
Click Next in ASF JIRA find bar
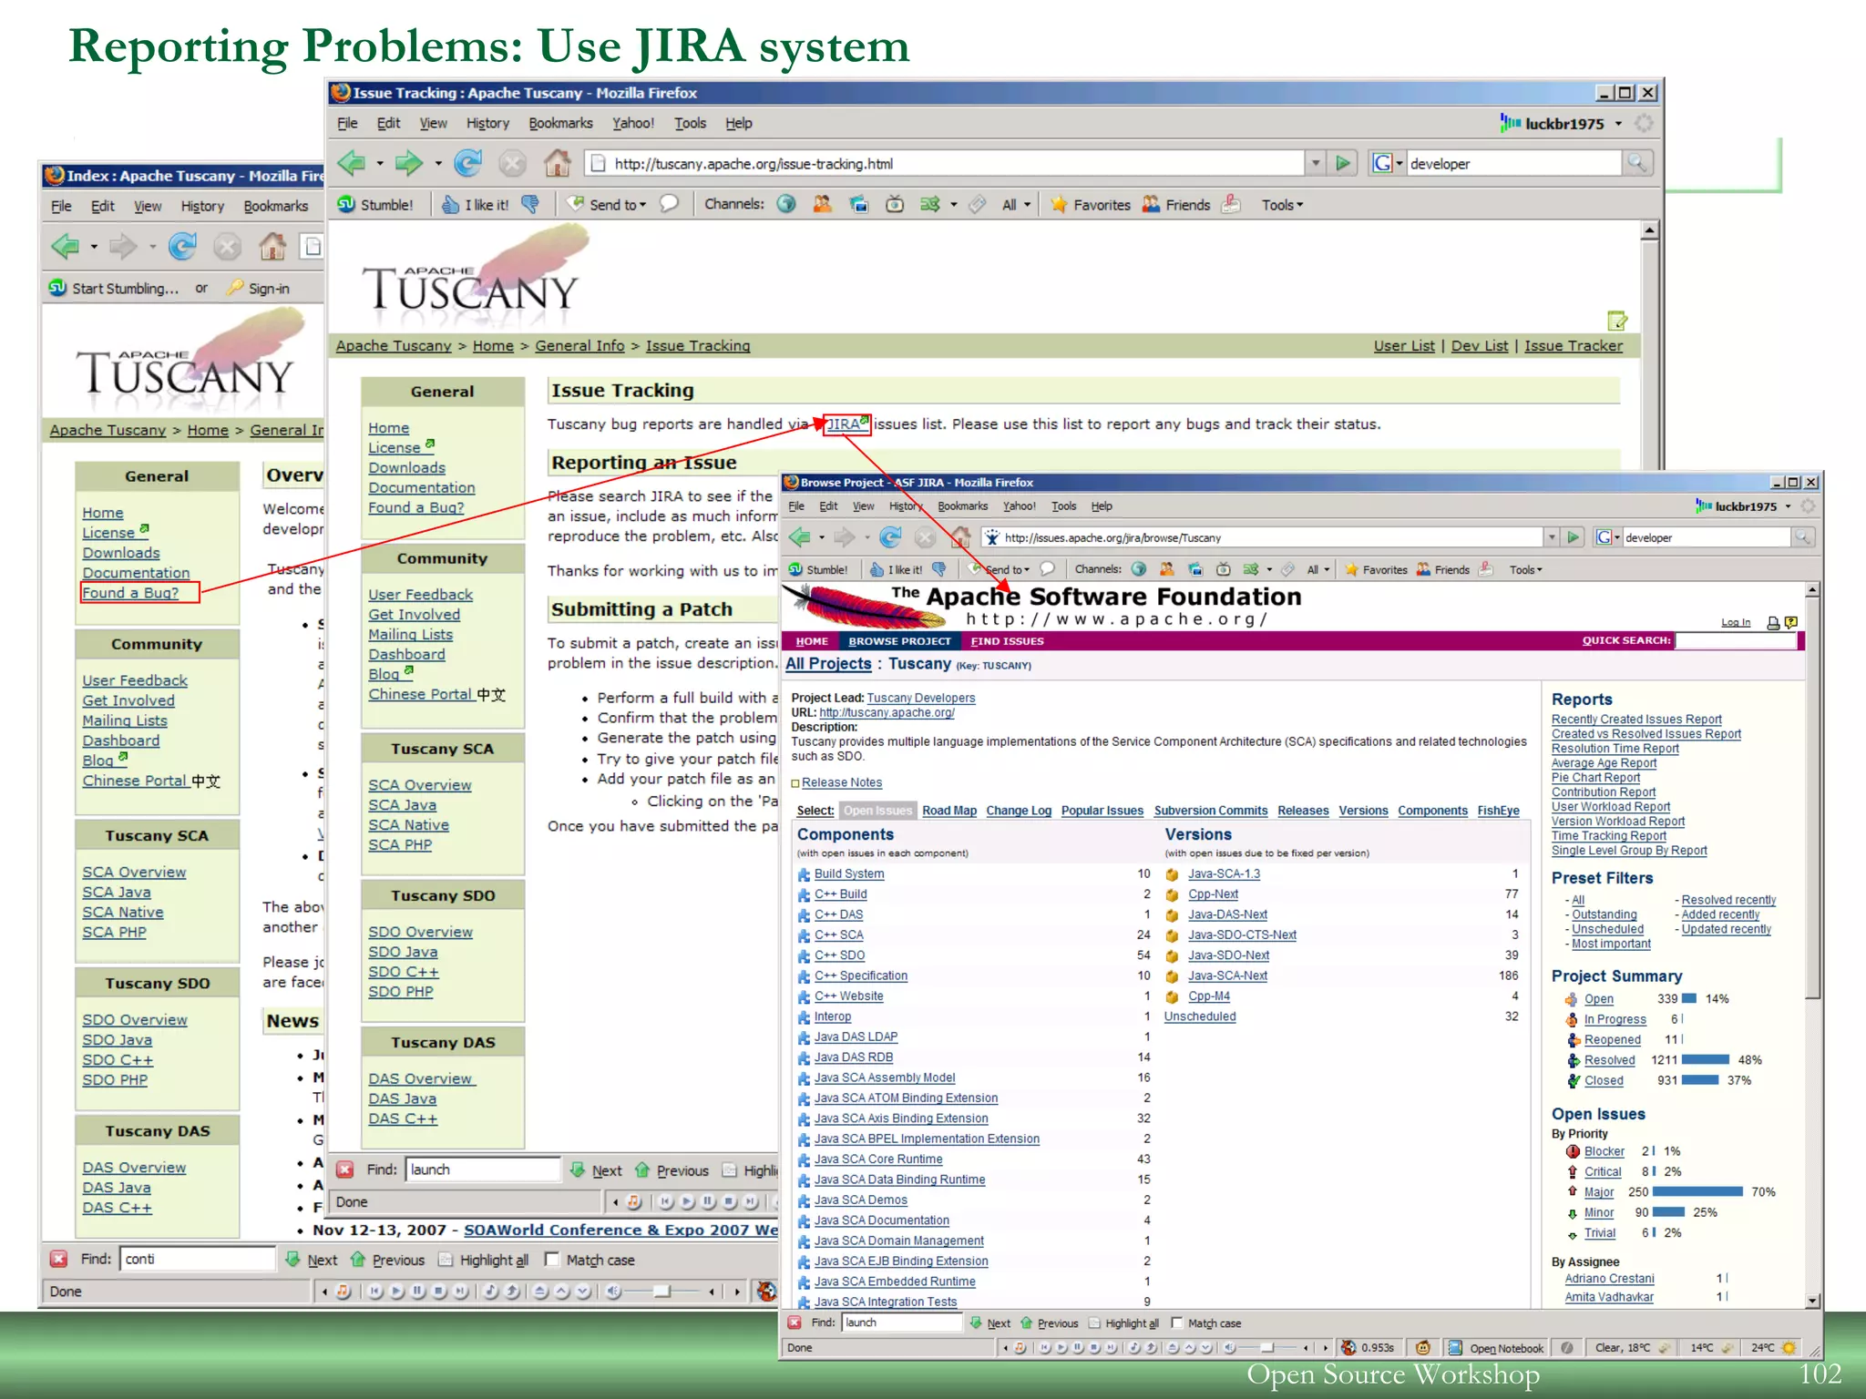pos(990,1322)
